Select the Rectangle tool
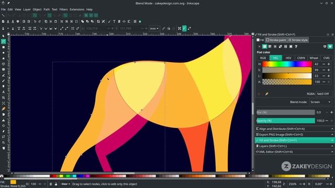 pos(3,47)
